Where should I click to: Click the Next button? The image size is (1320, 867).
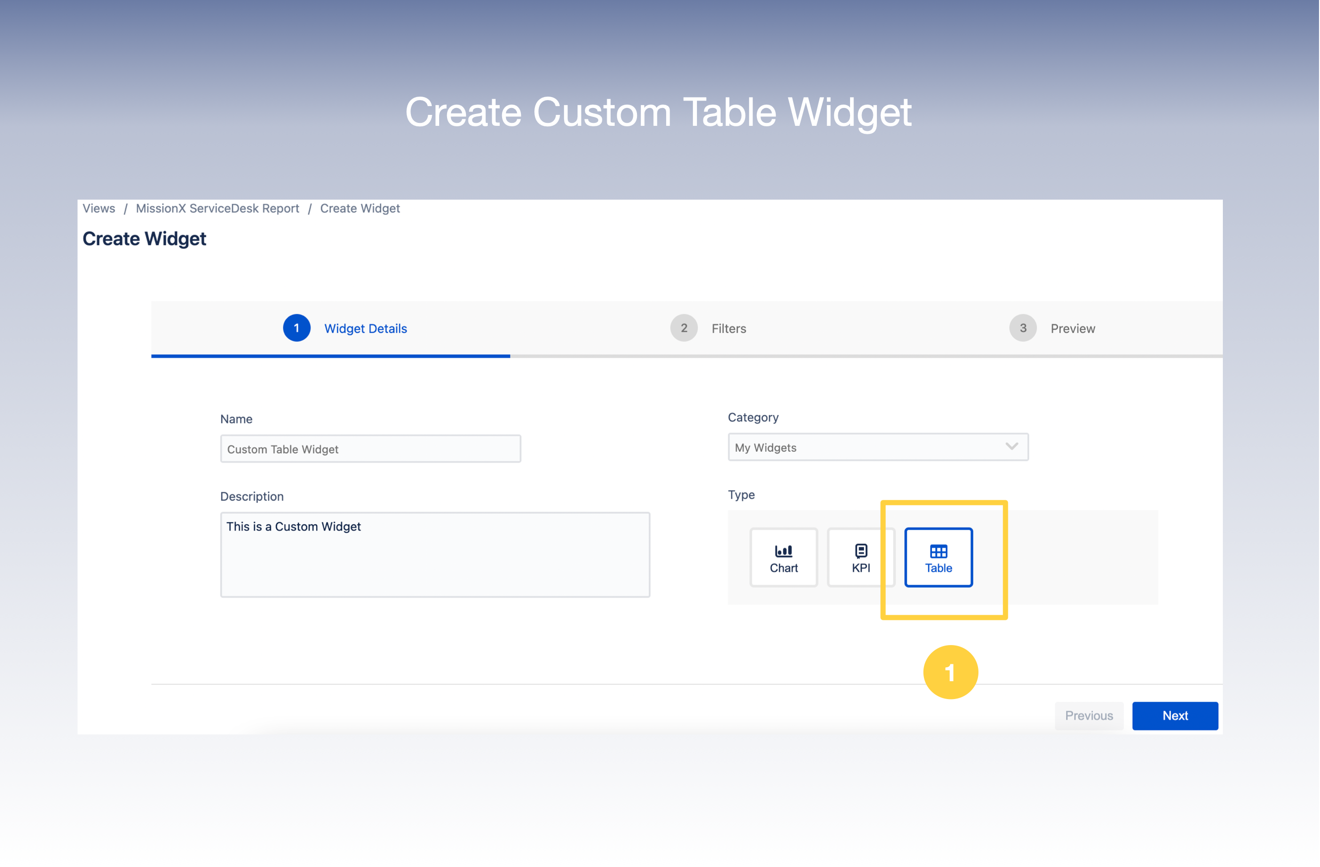pyautogui.click(x=1175, y=715)
